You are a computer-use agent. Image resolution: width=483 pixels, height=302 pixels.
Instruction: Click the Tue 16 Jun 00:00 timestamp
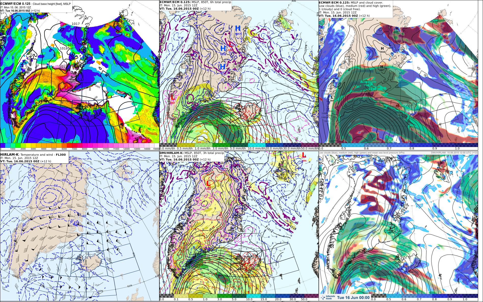[353, 297]
